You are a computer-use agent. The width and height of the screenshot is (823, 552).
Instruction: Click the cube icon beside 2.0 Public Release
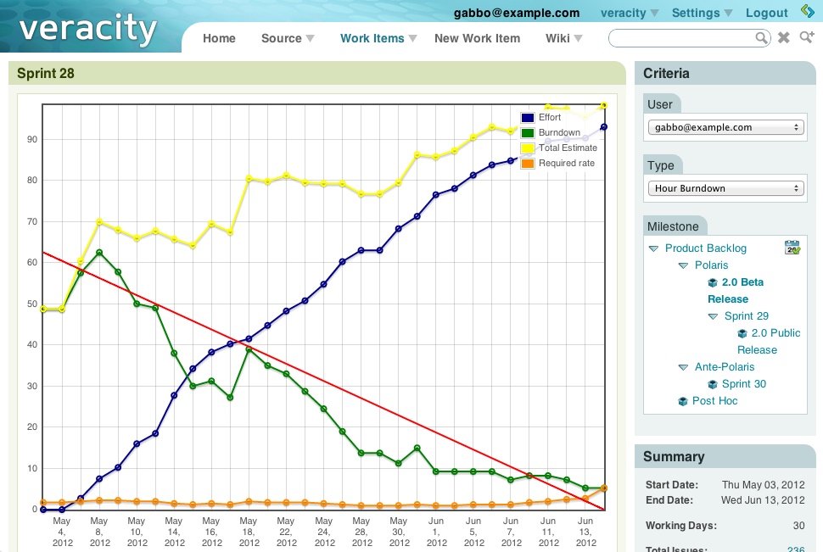[x=743, y=333]
